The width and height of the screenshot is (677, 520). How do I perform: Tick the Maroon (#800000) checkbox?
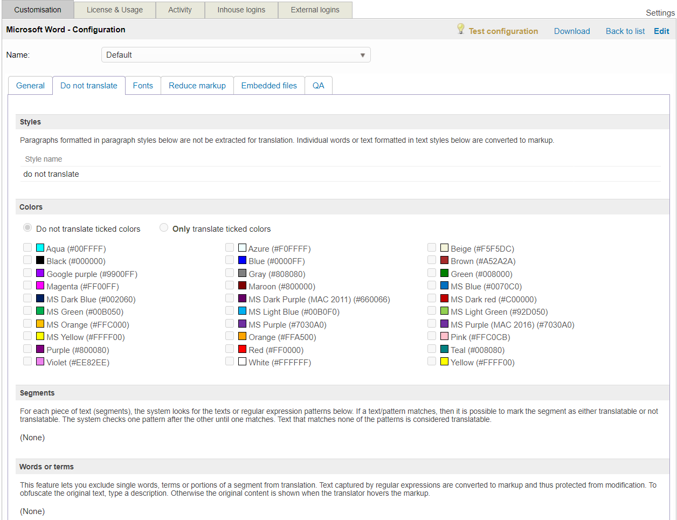tap(230, 285)
